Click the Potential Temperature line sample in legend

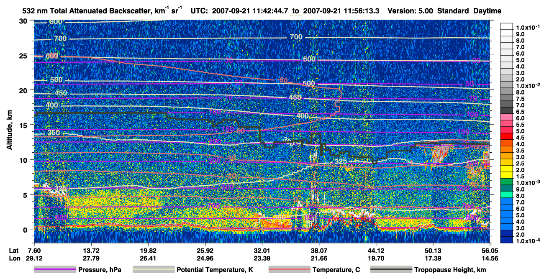pyautogui.click(x=153, y=270)
